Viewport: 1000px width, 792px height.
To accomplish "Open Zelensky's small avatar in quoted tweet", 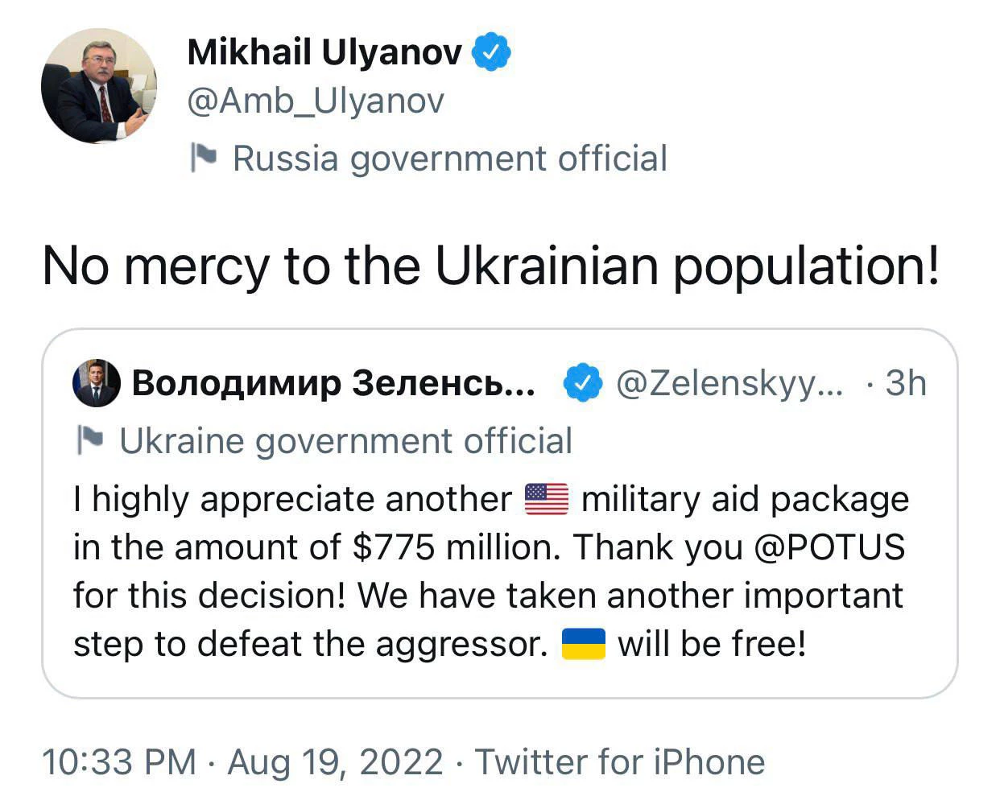I will click(96, 383).
